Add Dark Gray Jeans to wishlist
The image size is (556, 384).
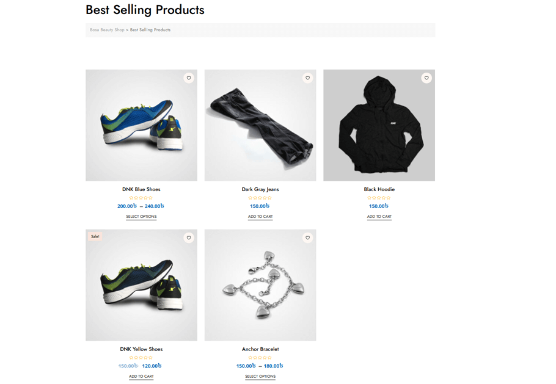pos(308,78)
